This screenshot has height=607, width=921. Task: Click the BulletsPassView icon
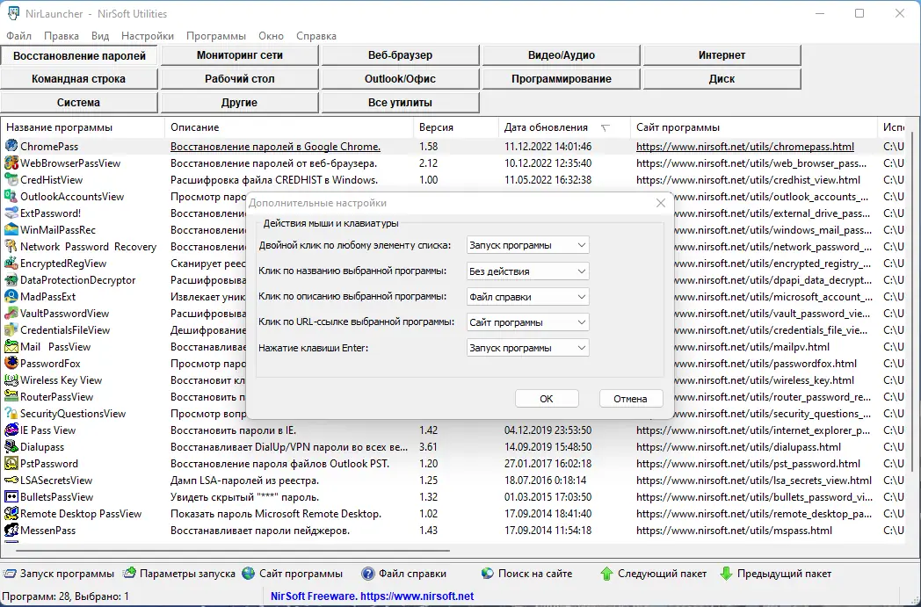11,496
